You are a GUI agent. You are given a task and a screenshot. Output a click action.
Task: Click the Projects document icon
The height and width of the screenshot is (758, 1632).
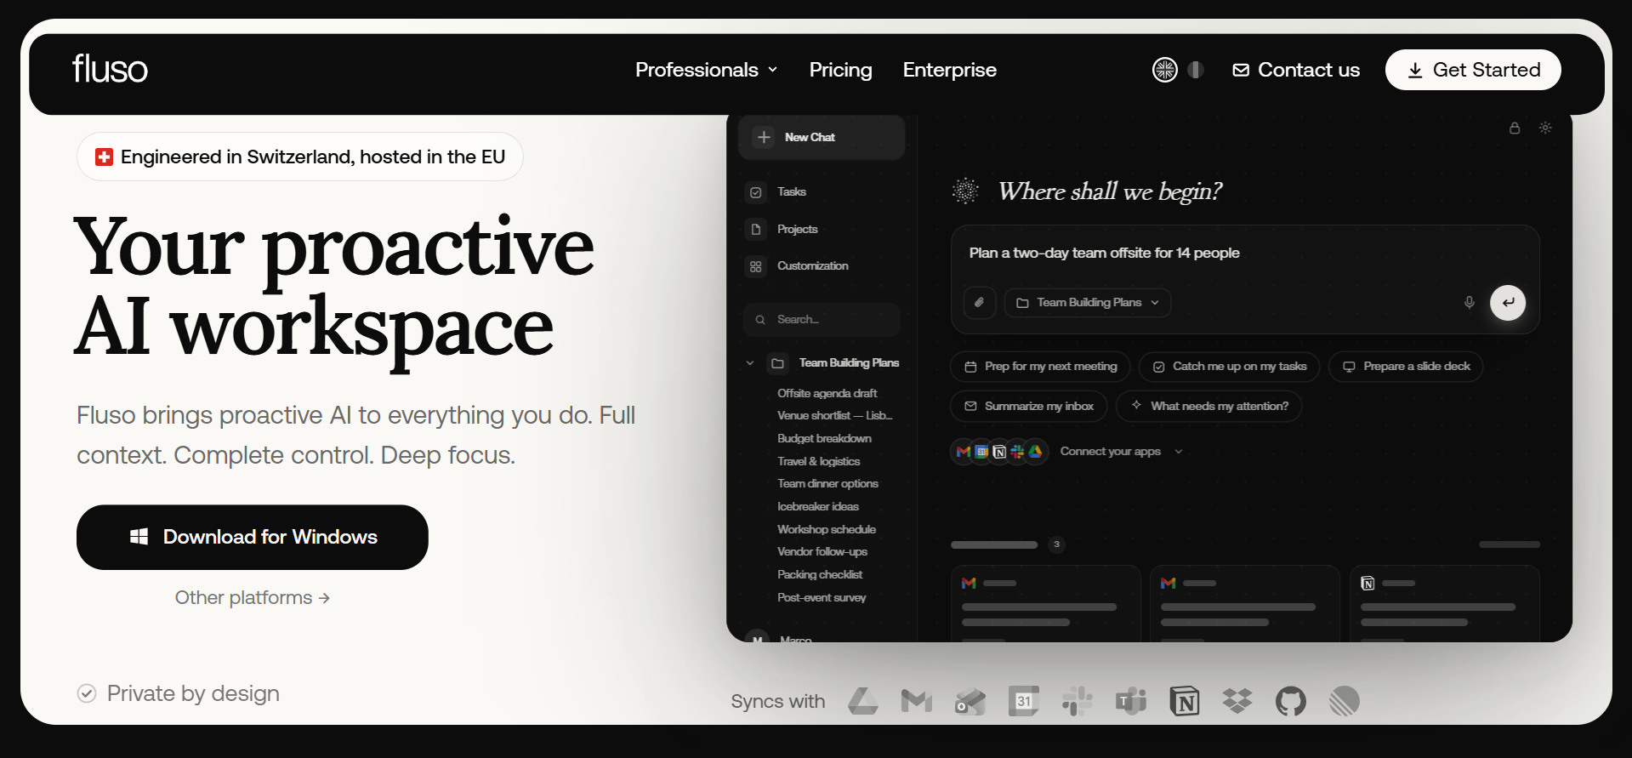755,230
